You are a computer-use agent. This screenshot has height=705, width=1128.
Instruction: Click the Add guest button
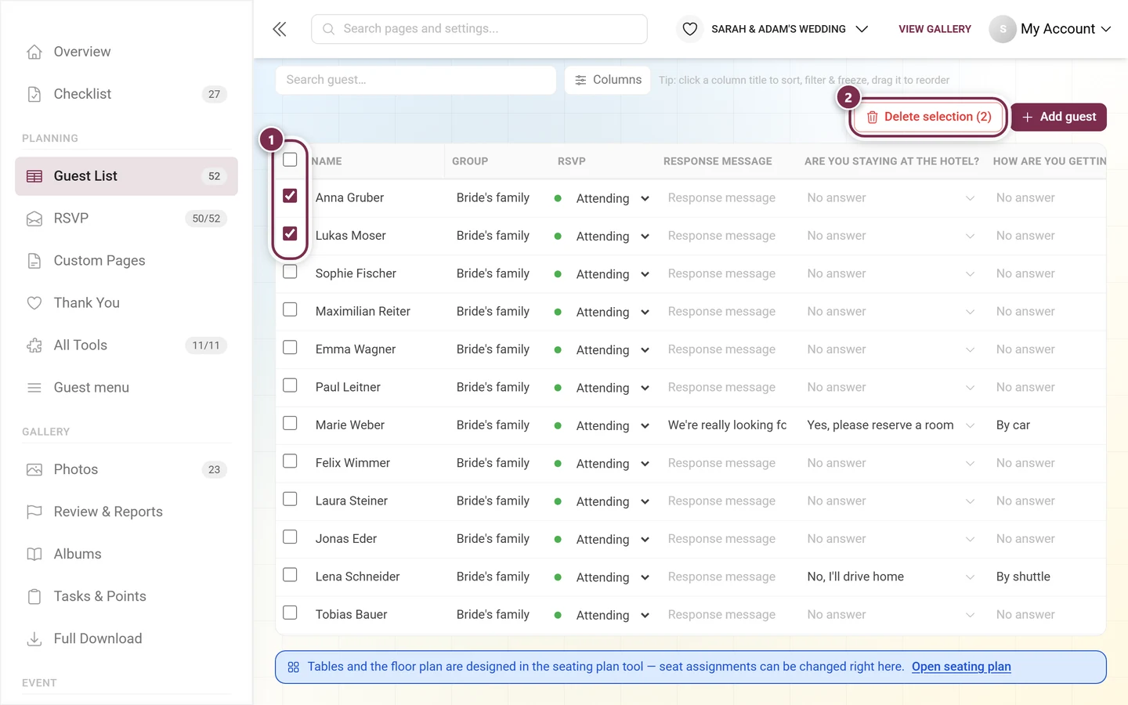[1059, 117]
